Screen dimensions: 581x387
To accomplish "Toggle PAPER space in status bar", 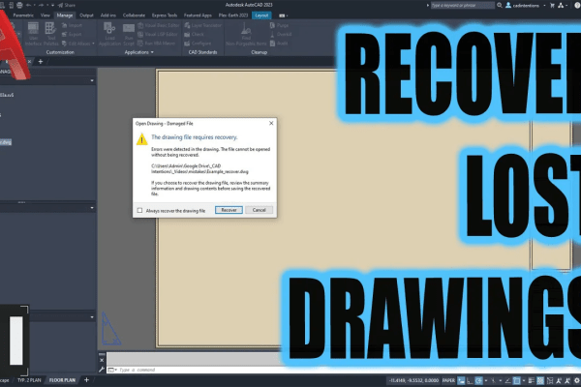I will pyautogui.click(x=448, y=380).
